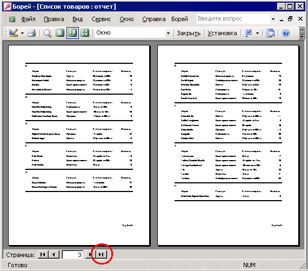Image resolution: width=308 pixels, height=271 pixels.
Task: Go to first page button
Action: 43,254
